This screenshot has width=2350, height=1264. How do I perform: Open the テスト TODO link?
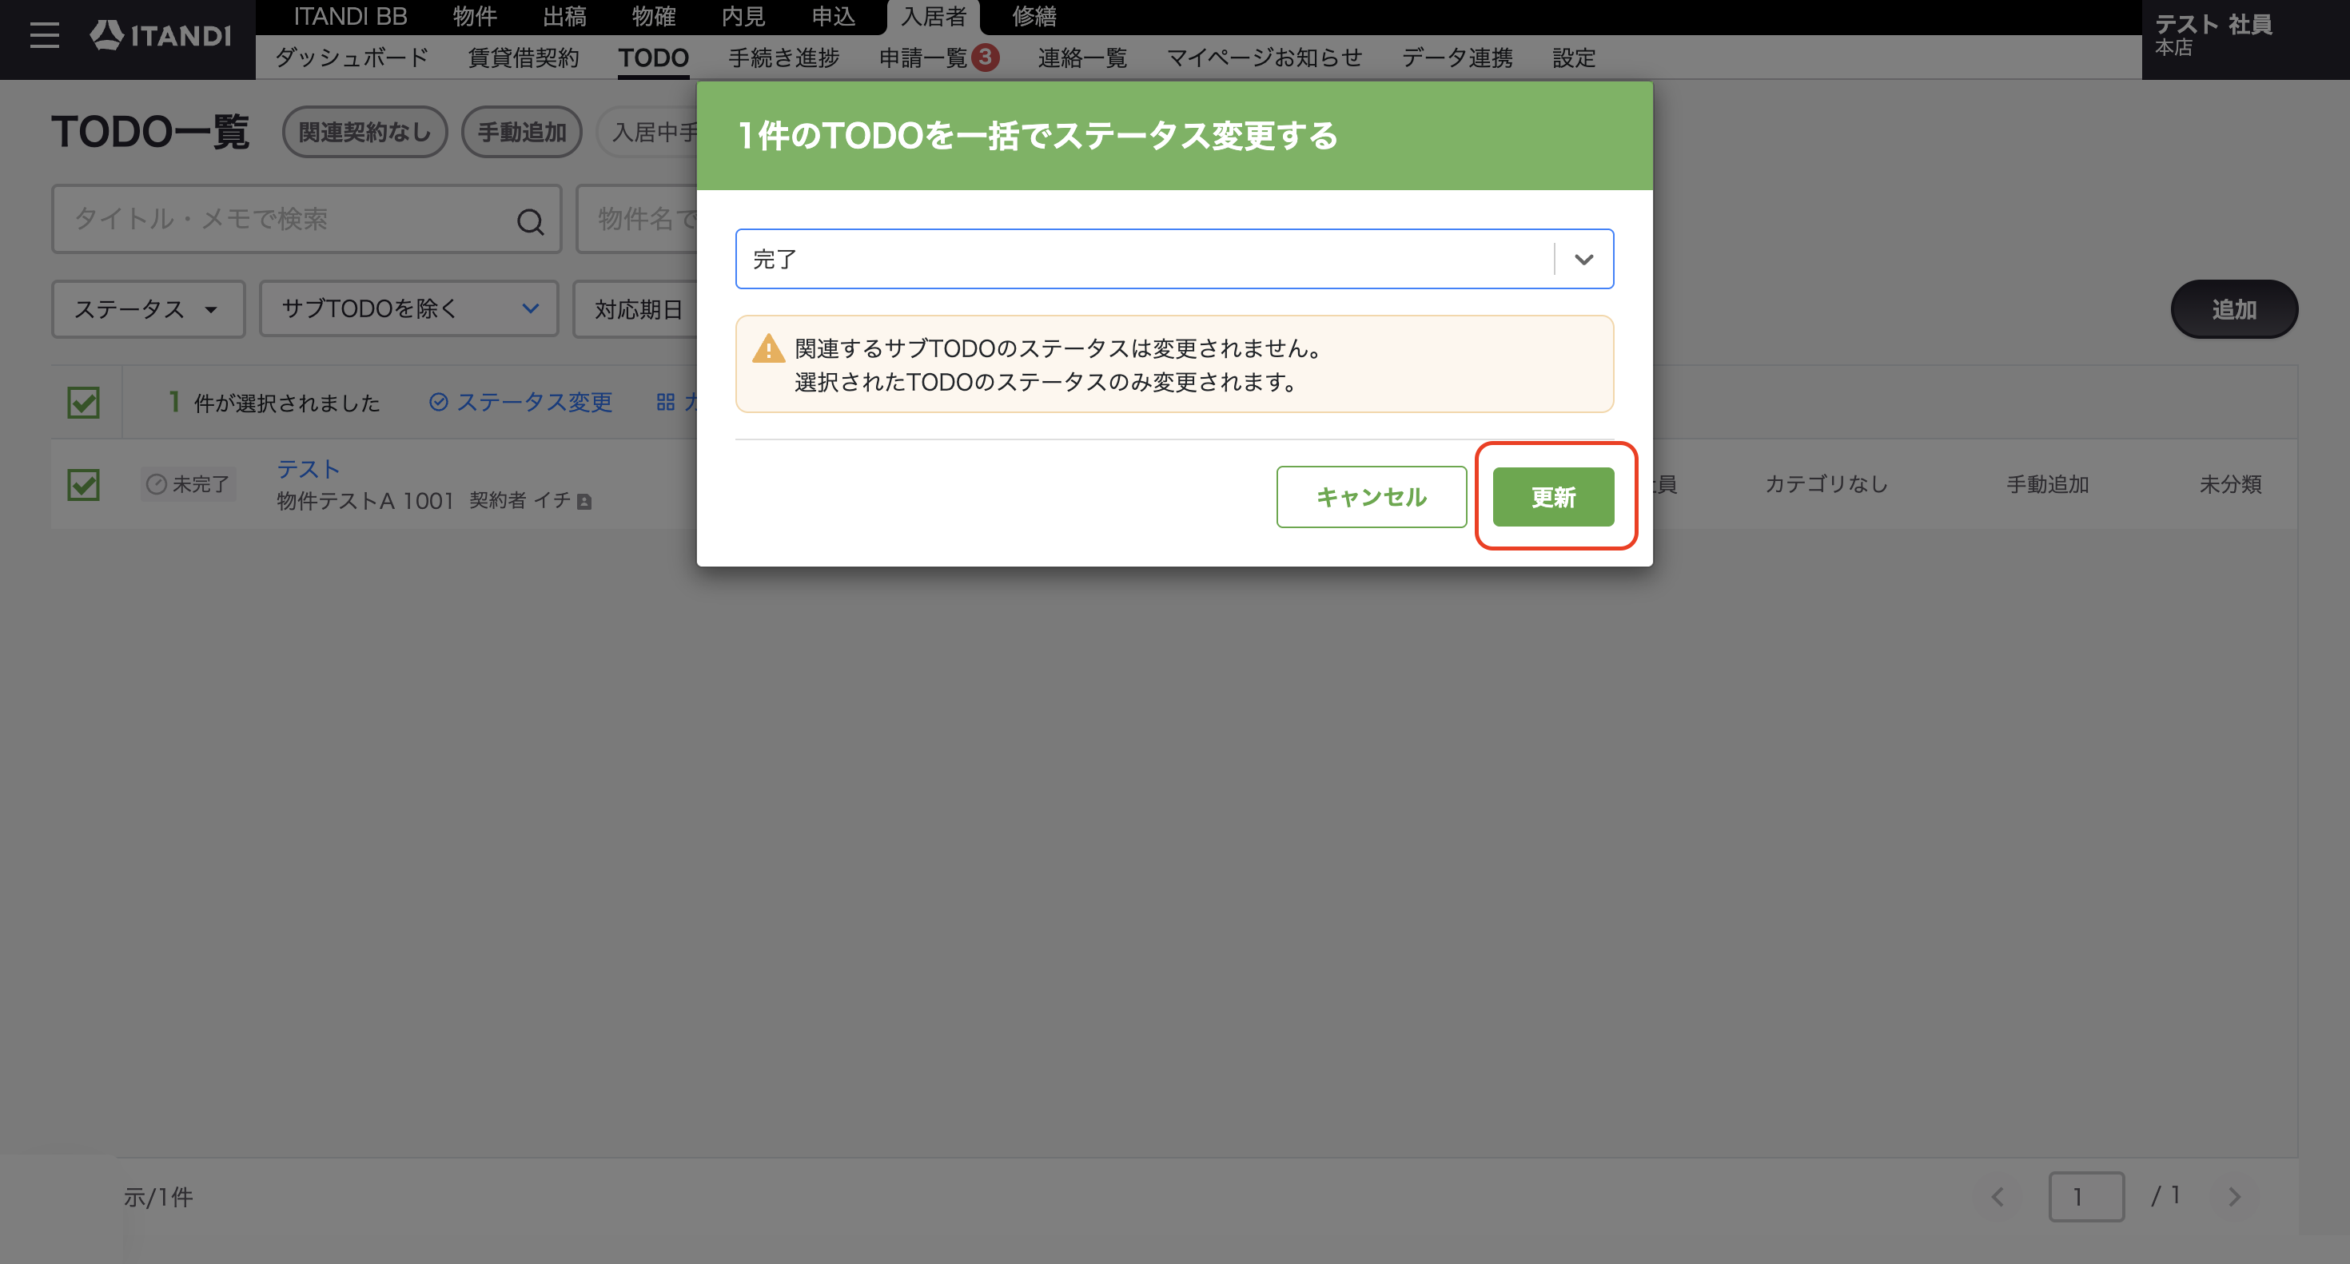pos(309,469)
